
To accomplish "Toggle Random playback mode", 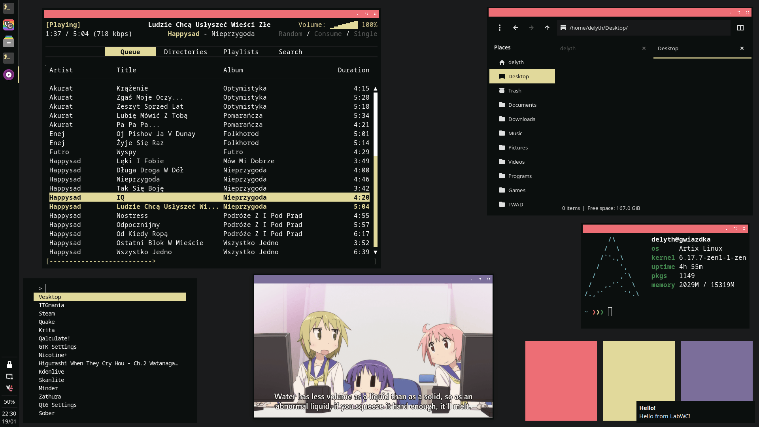I will tap(290, 34).
